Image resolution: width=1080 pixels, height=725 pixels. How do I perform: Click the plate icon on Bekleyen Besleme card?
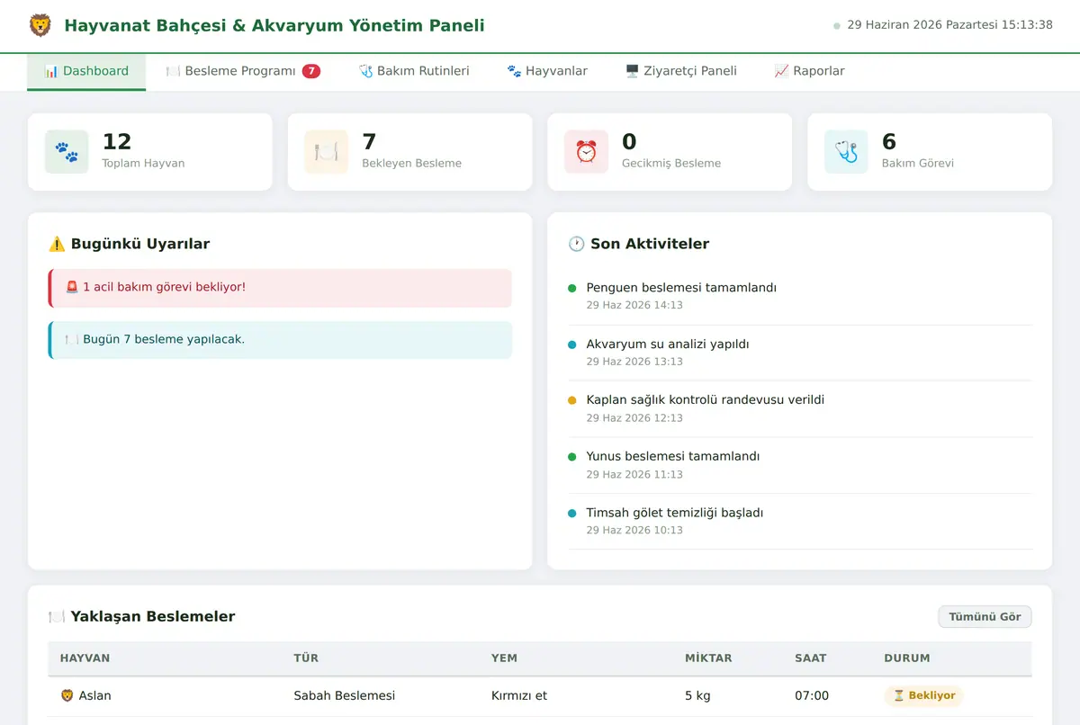click(327, 152)
